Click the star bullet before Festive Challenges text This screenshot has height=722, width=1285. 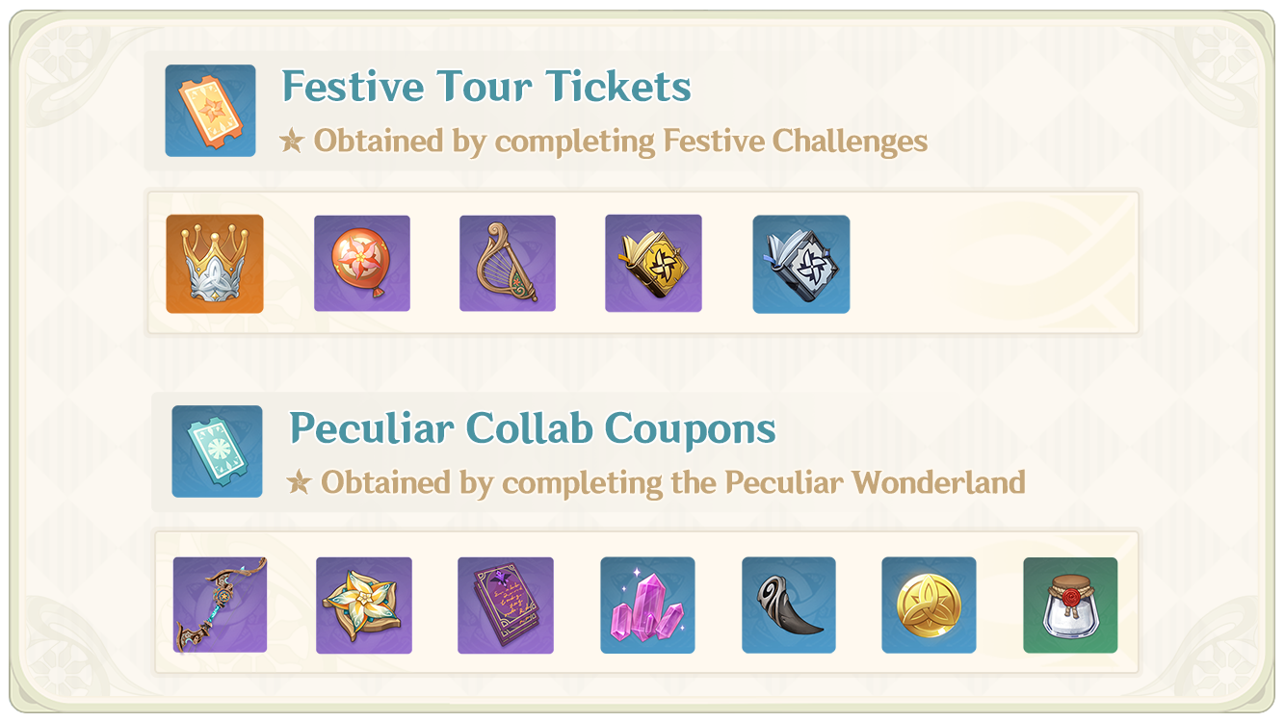tap(292, 142)
